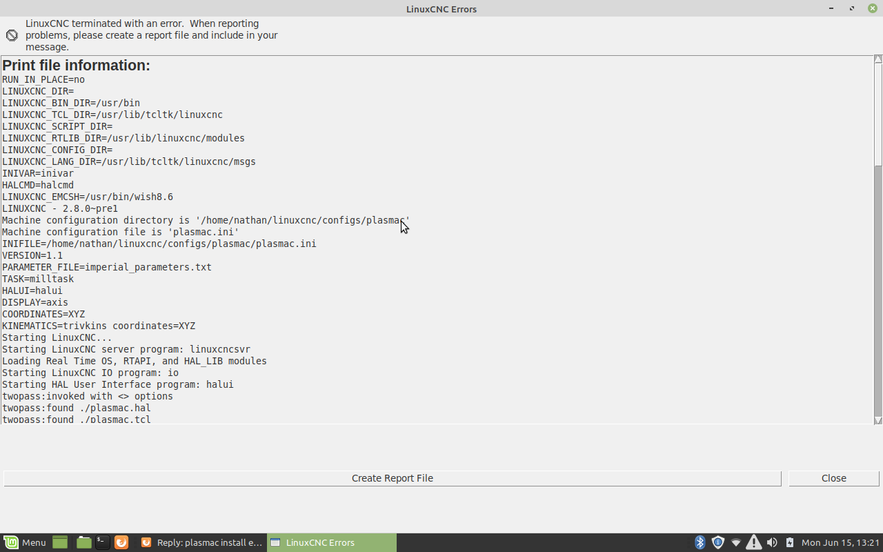The width and height of the screenshot is (883, 552).
Task: Click the vertical scrollbar thumb in log
Action: tap(878, 115)
